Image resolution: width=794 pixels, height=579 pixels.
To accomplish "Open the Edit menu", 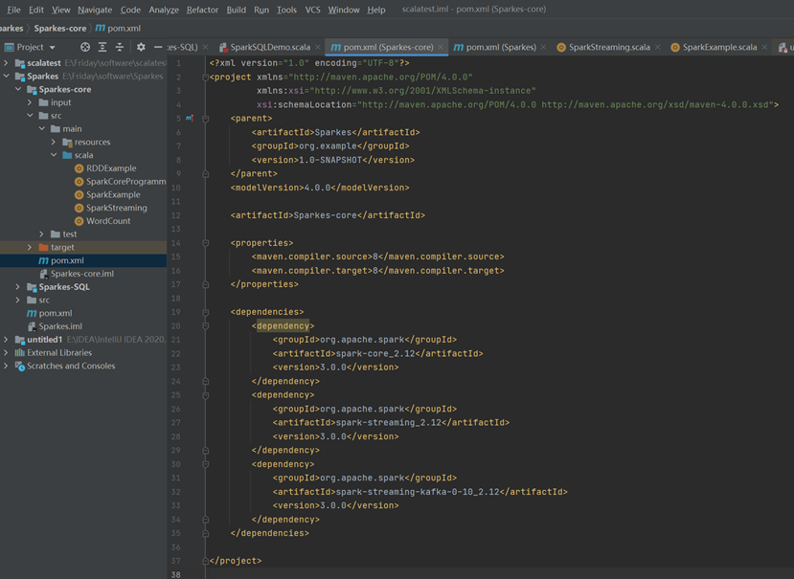I will click(36, 10).
